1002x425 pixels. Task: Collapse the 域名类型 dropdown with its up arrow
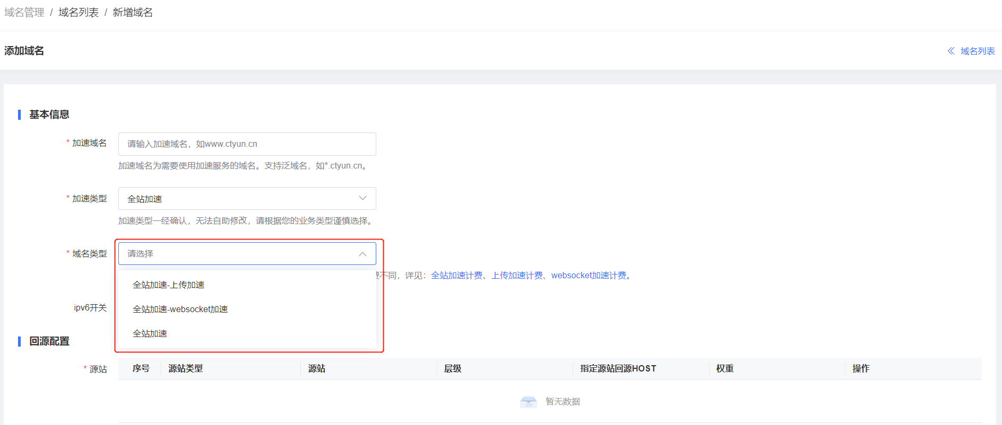[x=362, y=254]
